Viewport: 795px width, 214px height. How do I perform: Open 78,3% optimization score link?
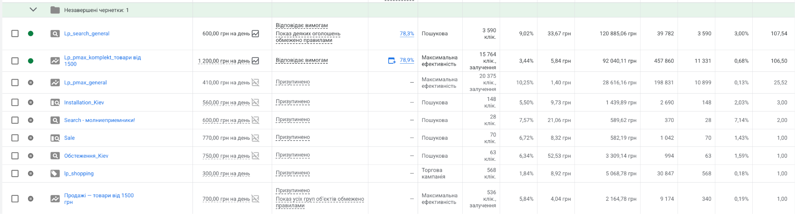407,34
